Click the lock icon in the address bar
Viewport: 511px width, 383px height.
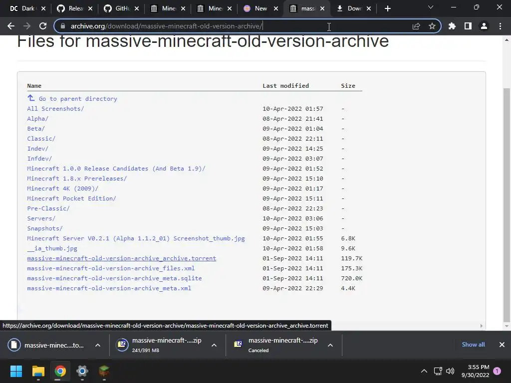(x=63, y=26)
